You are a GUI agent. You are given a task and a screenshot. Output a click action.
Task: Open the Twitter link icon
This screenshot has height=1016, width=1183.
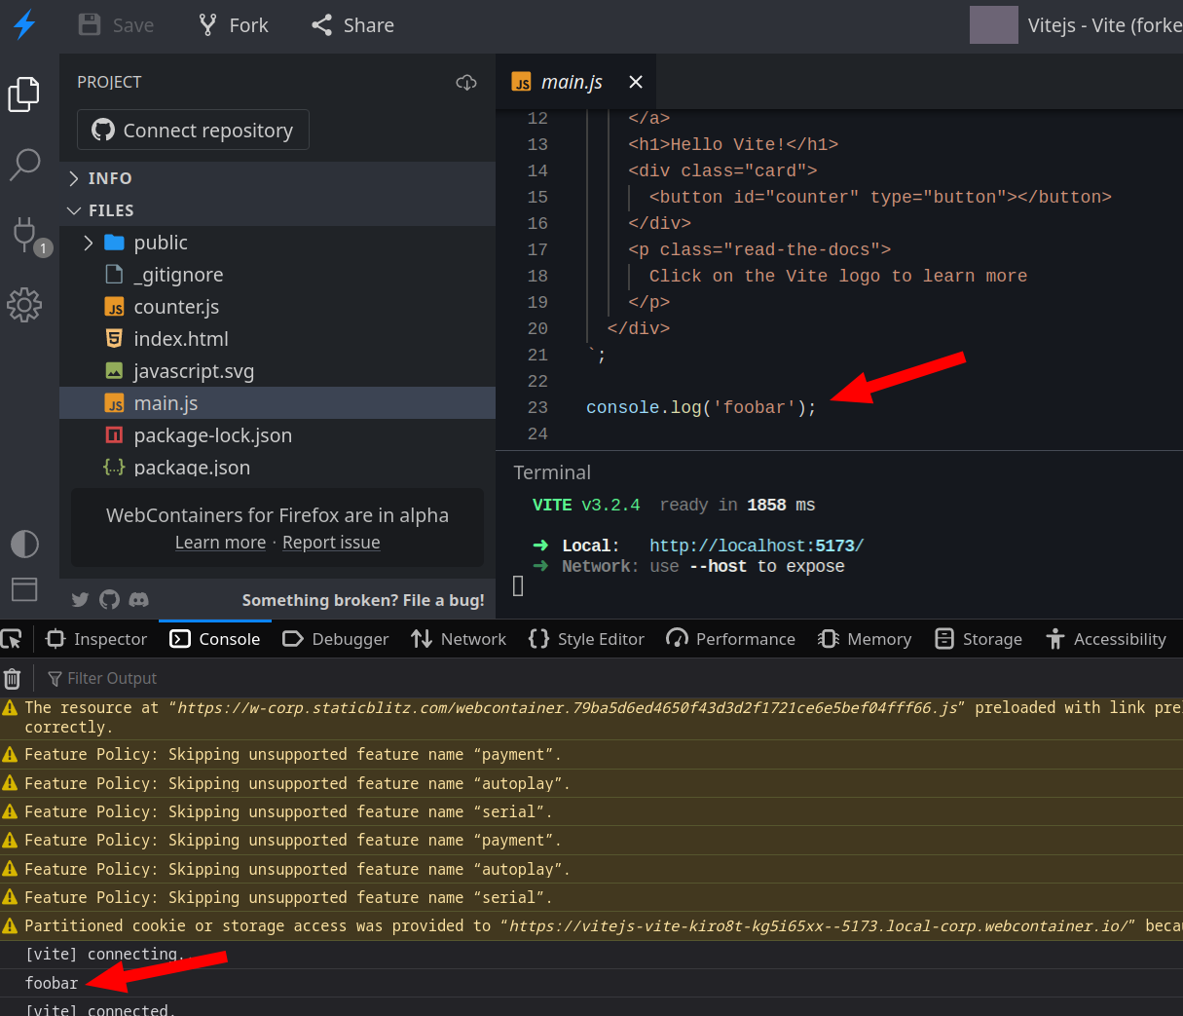pos(80,600)
